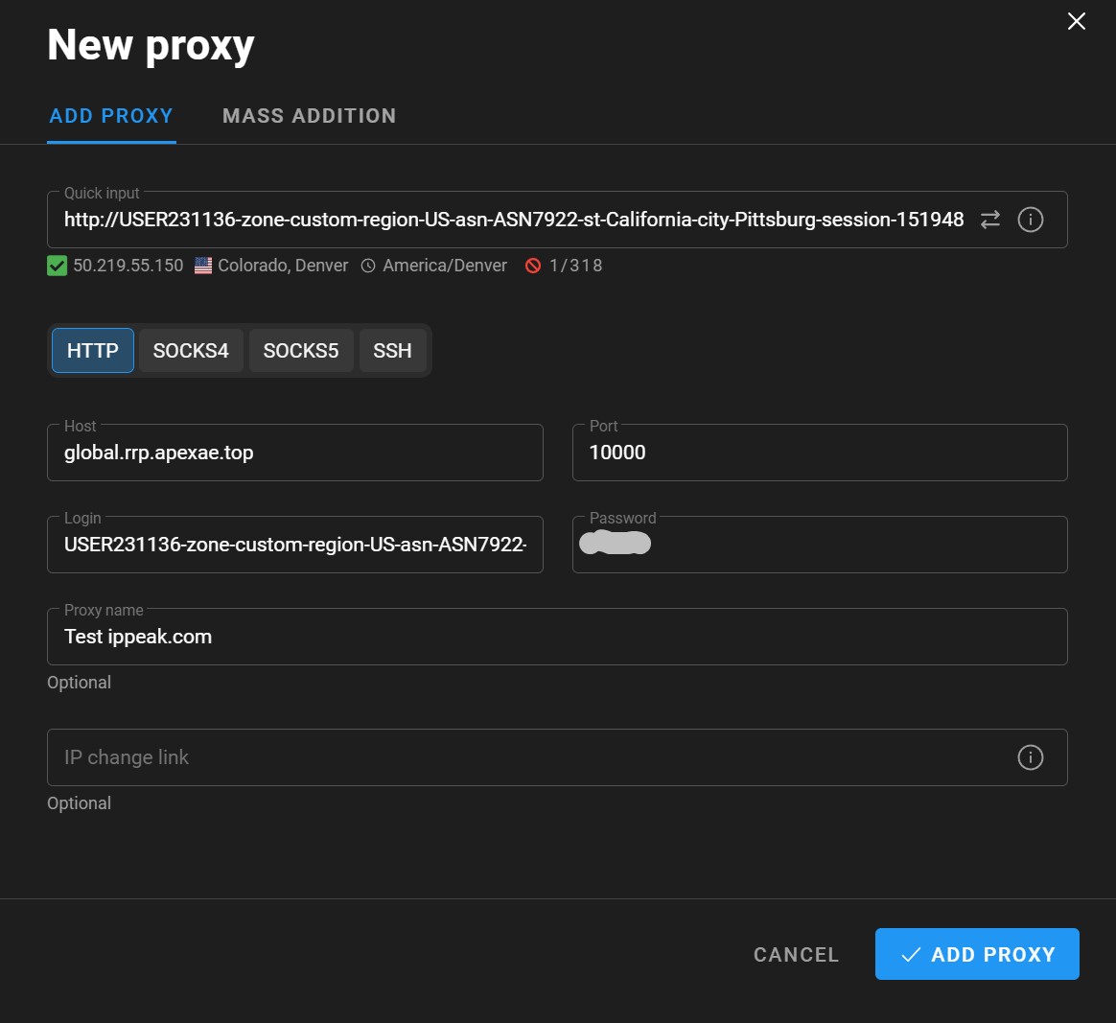Click the US flag icon
This screenshot has width=1116, height=1023.
(203, 266)
